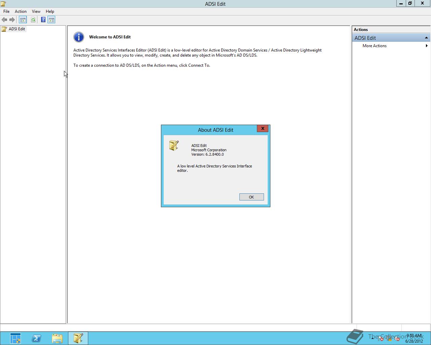Toggle Show/Hide Action Pane icon
Screen dimensions: 431x345
(x=52, y=20)
